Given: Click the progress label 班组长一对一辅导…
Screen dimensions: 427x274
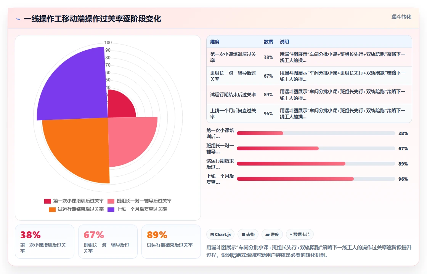Looking at the screenshot, I should pyautogui.click(x=220, y=149).
